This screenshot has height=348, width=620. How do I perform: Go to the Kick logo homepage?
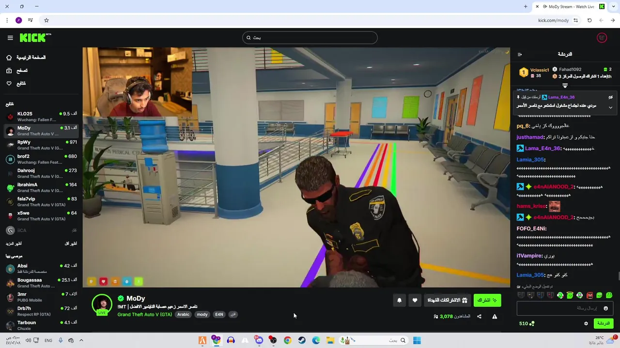coord(35,38)
